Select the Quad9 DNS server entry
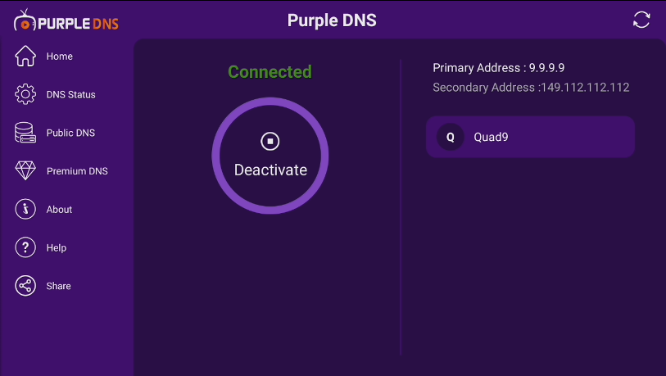 click(x=530, y=137)
